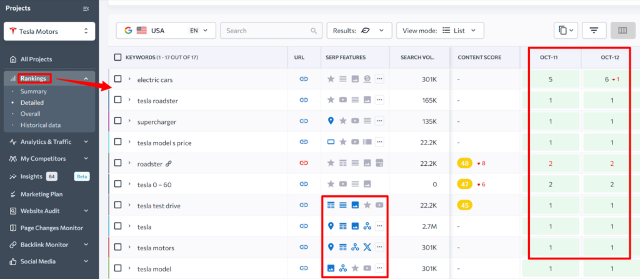The width and height of the screenshot is (640, 279).
Task: Open the Results dropdown
Action: click(359, 31)
